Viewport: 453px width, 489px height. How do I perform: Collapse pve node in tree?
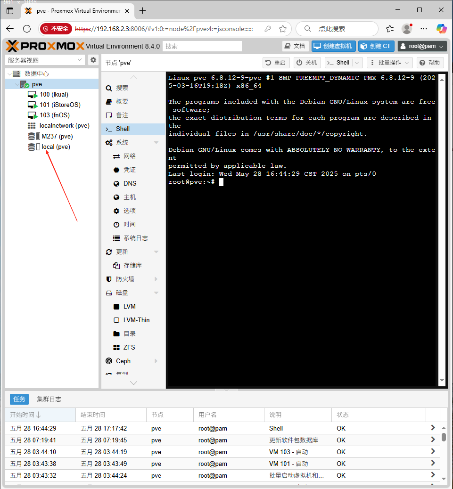pos(17,84)
